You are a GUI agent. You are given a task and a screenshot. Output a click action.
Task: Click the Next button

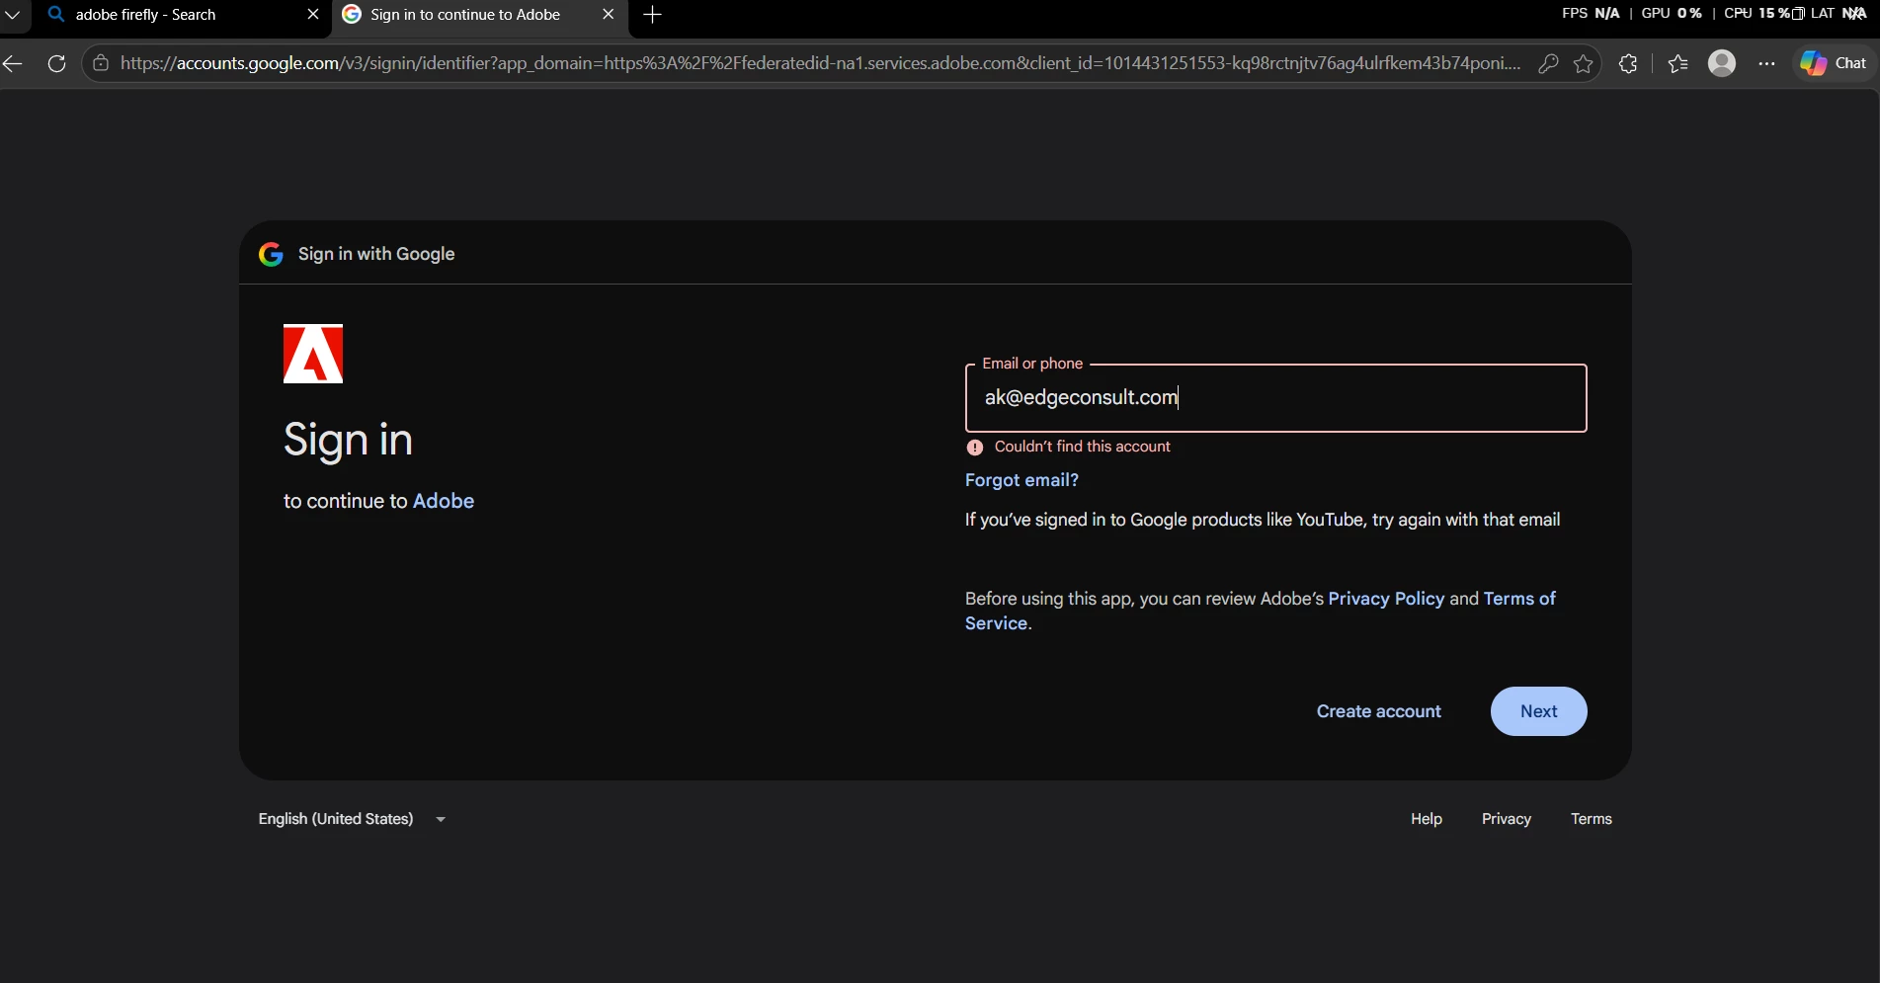click(1538, 711)
